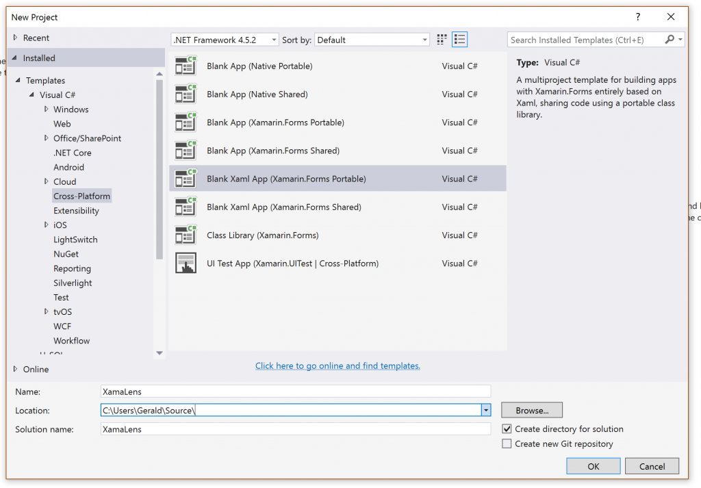
Task: Select Blank Xaml App (Xamarin.Forms Shared) template
Action: [283, 207]
